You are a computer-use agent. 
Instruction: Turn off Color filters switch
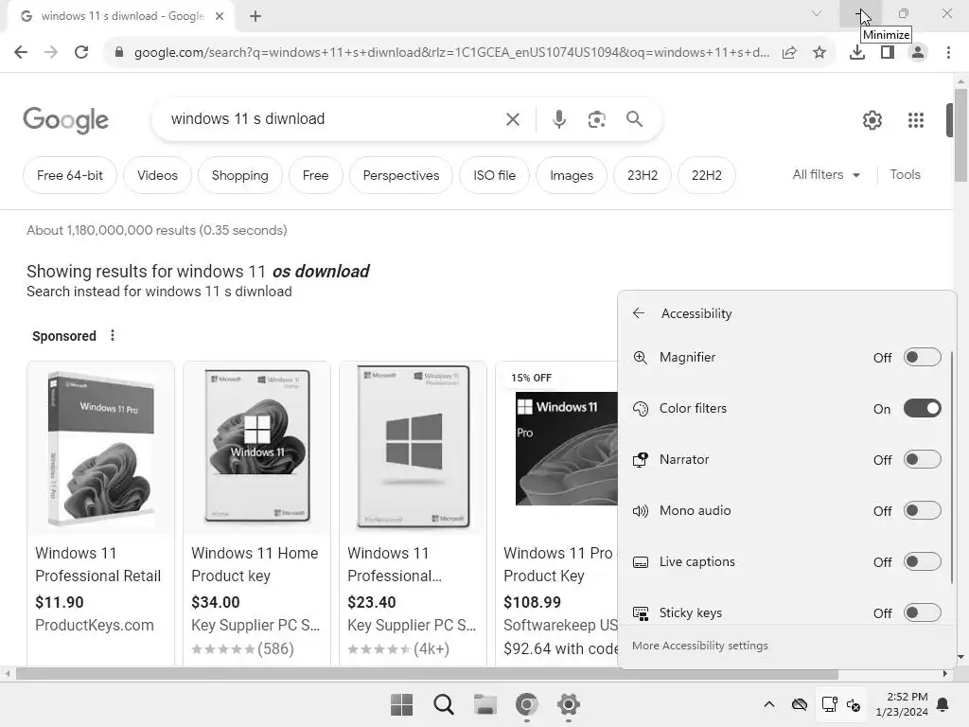pyautogui.click(x=922, y=408)
